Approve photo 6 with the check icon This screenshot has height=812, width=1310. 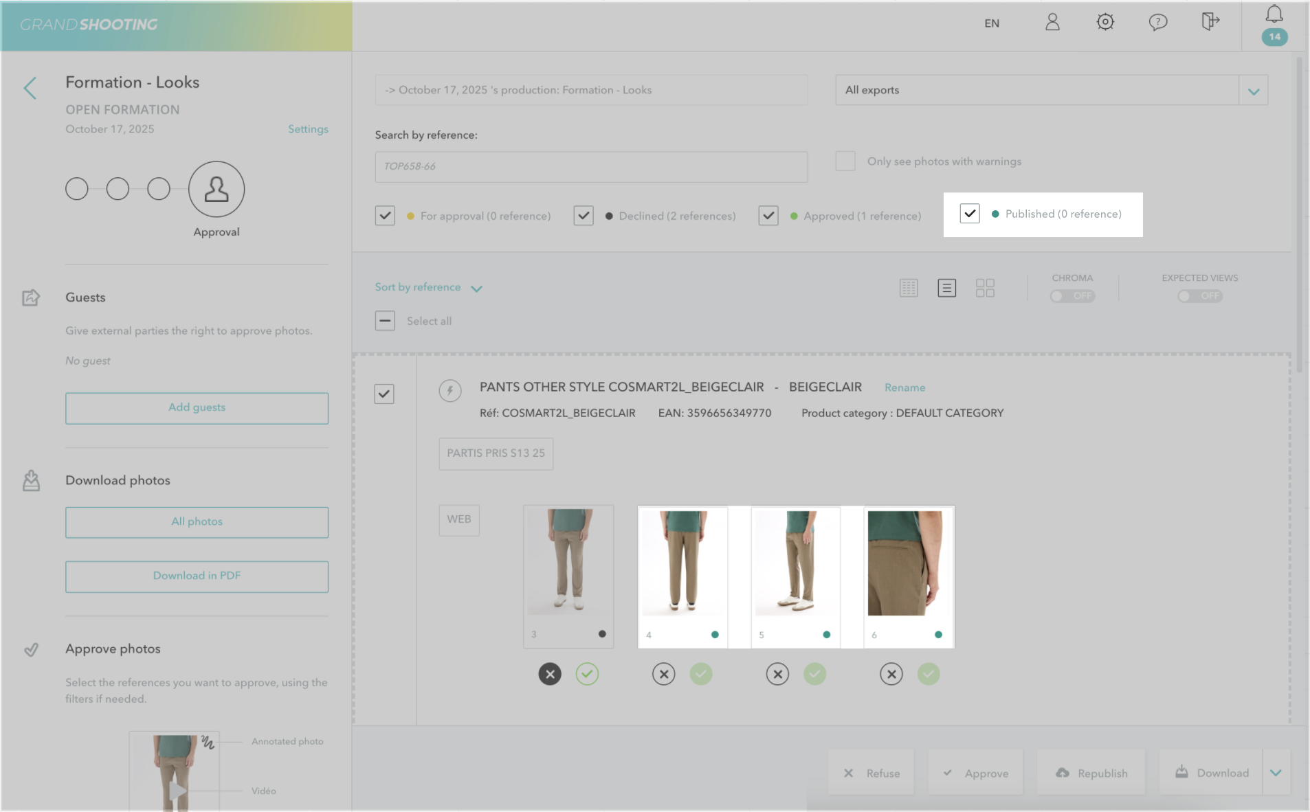click(x=929, y=674)
